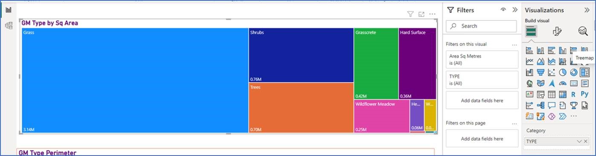The image size is (596, 156).
Task: Select the pink Wildflower Meadow treemap tile
Action: click(381, 116)
